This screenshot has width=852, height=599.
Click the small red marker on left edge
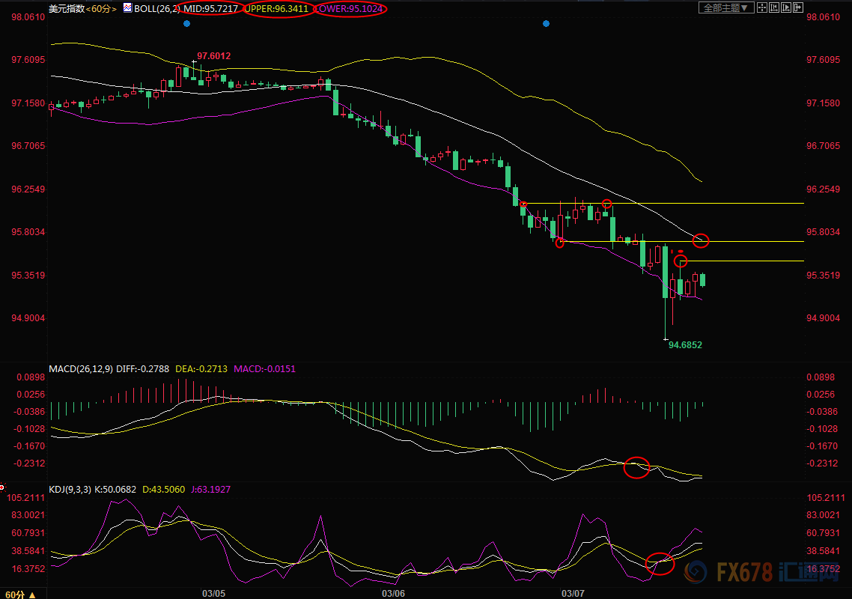[x=3, y=487]
